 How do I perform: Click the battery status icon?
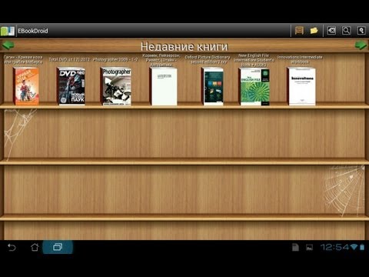point(362,247)
